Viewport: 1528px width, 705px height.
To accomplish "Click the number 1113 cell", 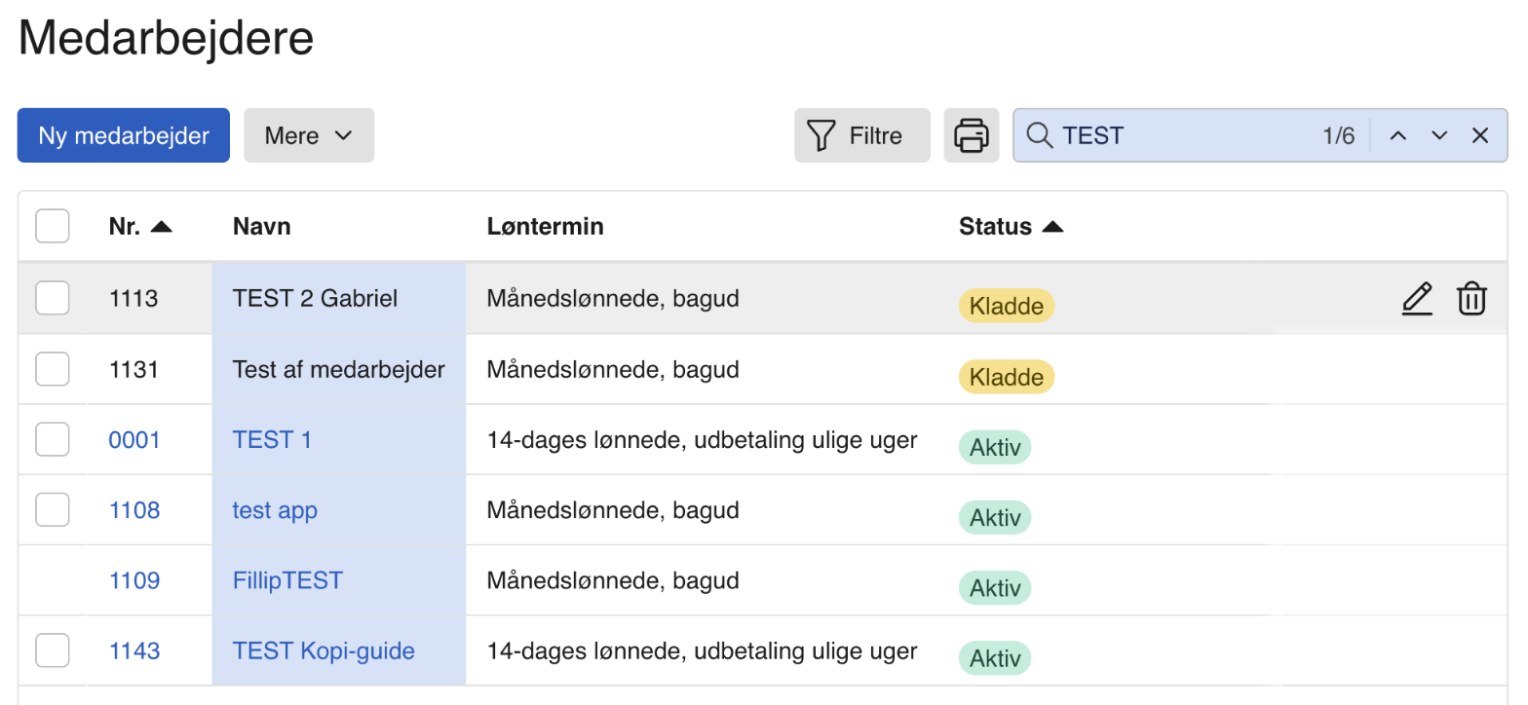I will [x=134, y=298].
